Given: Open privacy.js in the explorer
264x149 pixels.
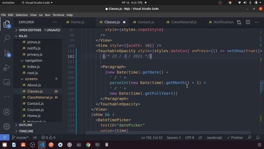Looking at the screenshot, I should coord(35,54).
